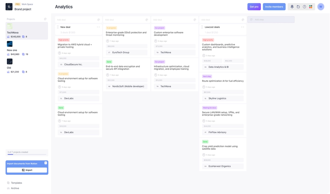Click the Invite members button
The image size is (330, 194).
click(x=274, y=7)
